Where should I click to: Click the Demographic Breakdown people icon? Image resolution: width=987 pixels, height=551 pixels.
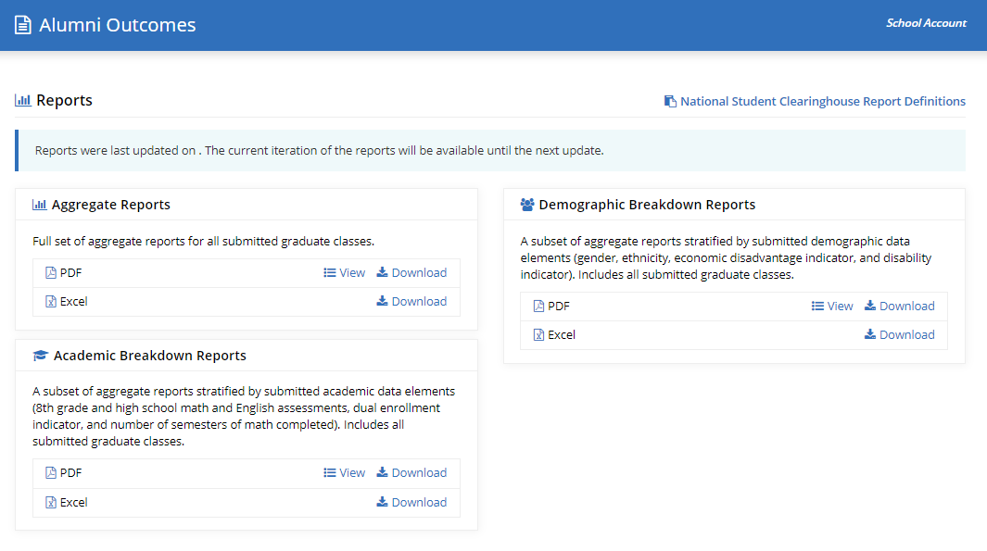(x=527, y=205)
